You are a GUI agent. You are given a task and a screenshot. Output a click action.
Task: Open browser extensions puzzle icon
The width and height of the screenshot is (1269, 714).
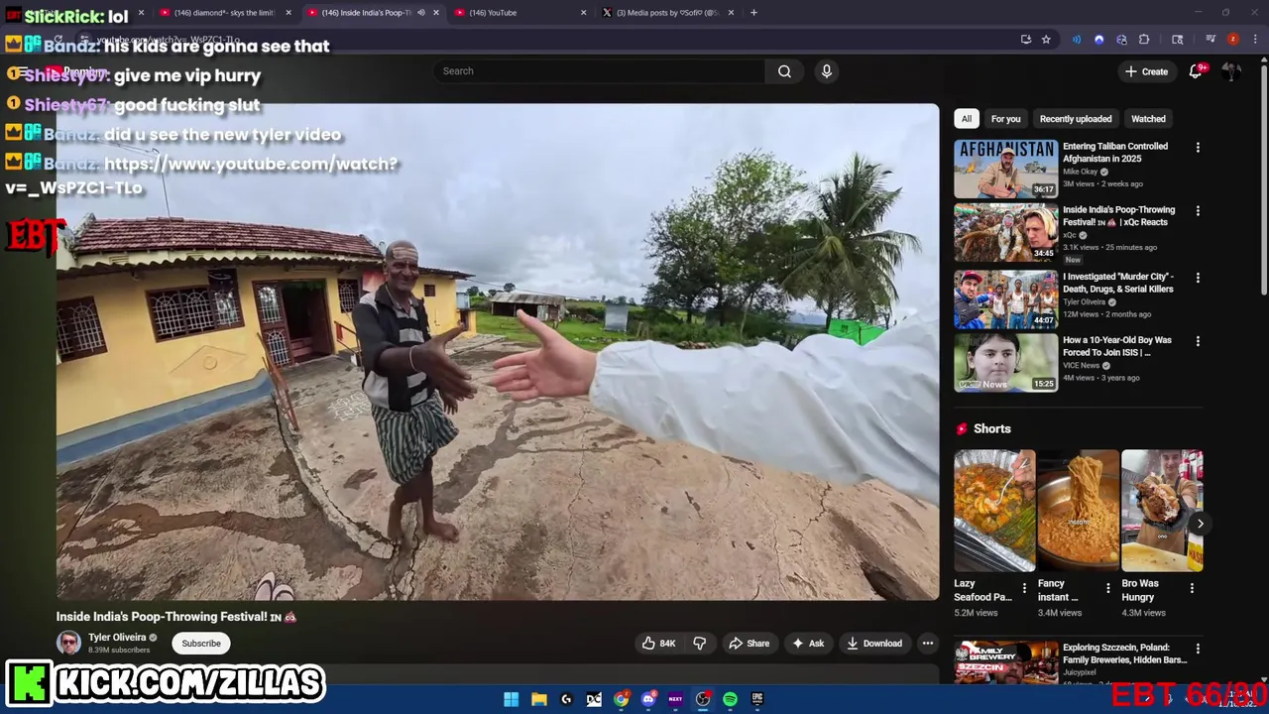click(x=1144, y=40)
